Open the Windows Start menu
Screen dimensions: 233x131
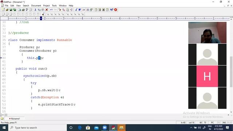pos(4,128)
